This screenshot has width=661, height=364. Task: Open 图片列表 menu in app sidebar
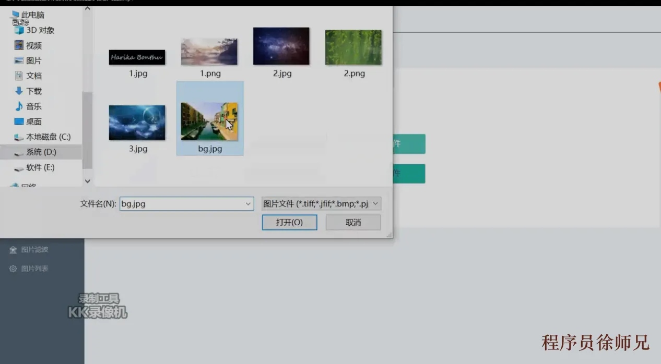35,269
